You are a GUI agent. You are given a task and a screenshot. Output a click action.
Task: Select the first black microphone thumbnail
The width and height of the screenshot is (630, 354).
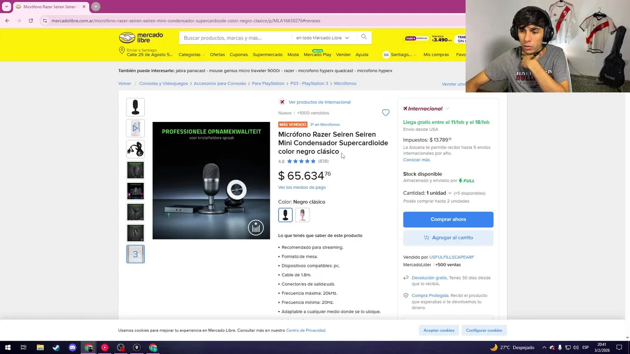(135, 107)
